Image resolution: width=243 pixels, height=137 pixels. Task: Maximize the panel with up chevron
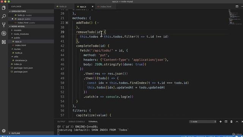(237, 122)
